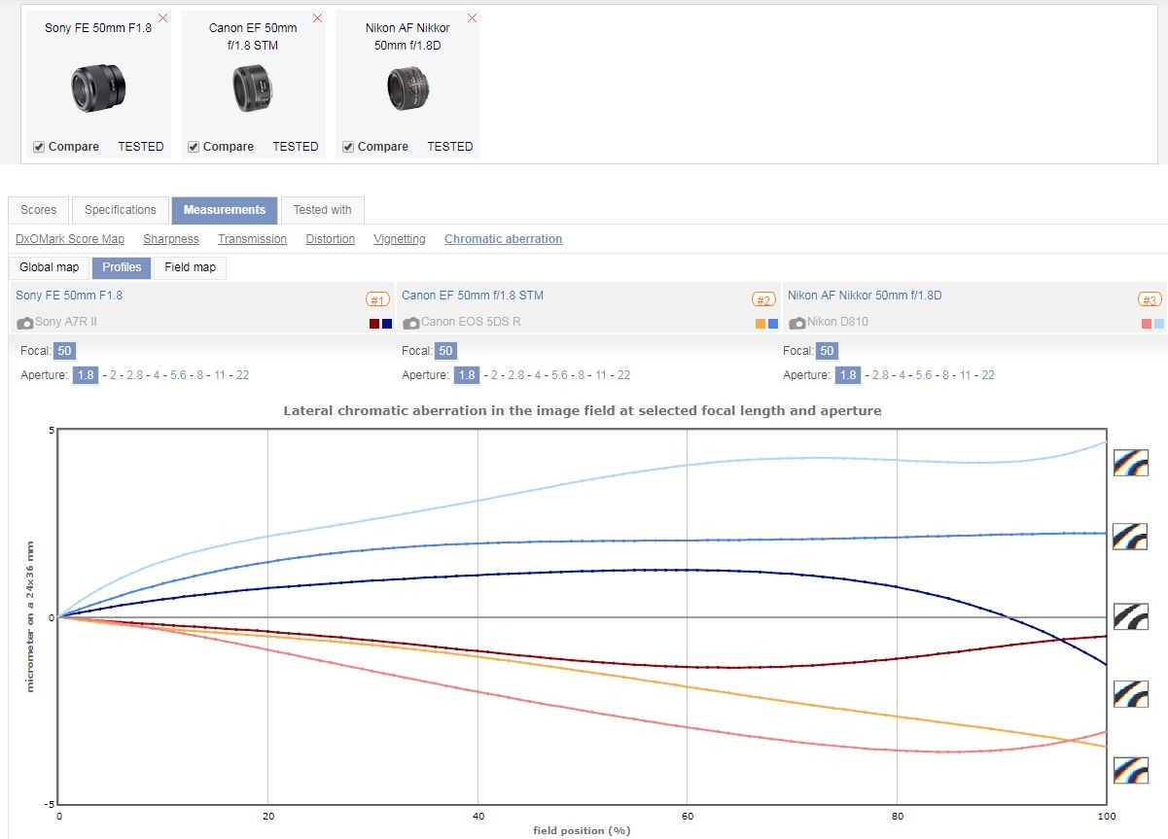The height and width of the screenshot is (839, 1168).
Task: Switch to Global map view
Action: [50, 267]
